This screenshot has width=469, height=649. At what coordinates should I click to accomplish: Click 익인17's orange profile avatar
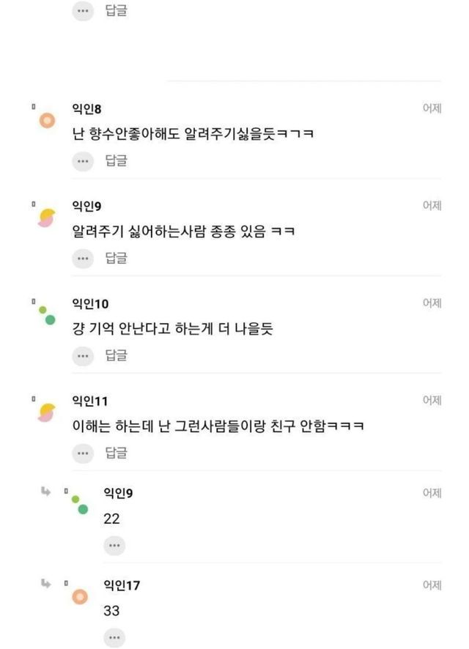pos(80,597)
